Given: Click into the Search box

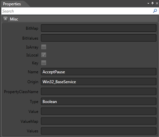Looking at the screenshot, I should tap(77, 11).
